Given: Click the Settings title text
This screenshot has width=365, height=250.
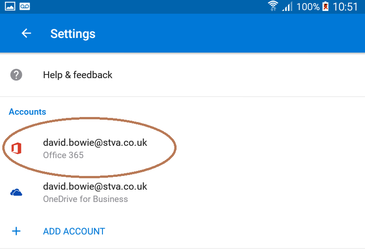Looking at the screenshot, I should [73, 34].
